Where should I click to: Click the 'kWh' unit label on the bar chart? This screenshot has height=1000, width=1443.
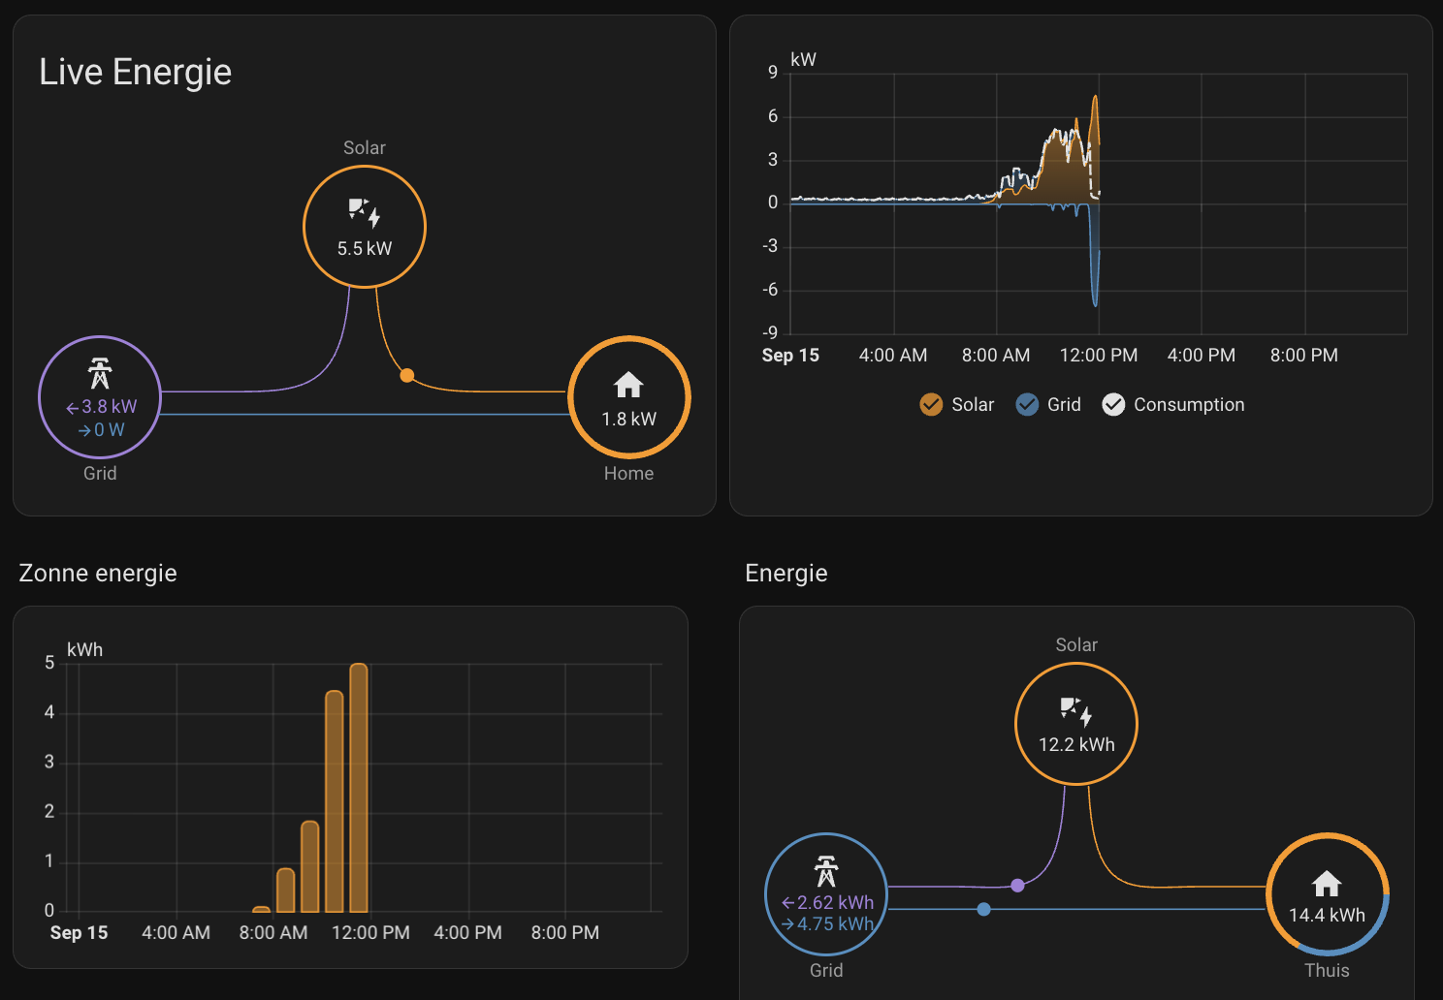tap(84, 649)
